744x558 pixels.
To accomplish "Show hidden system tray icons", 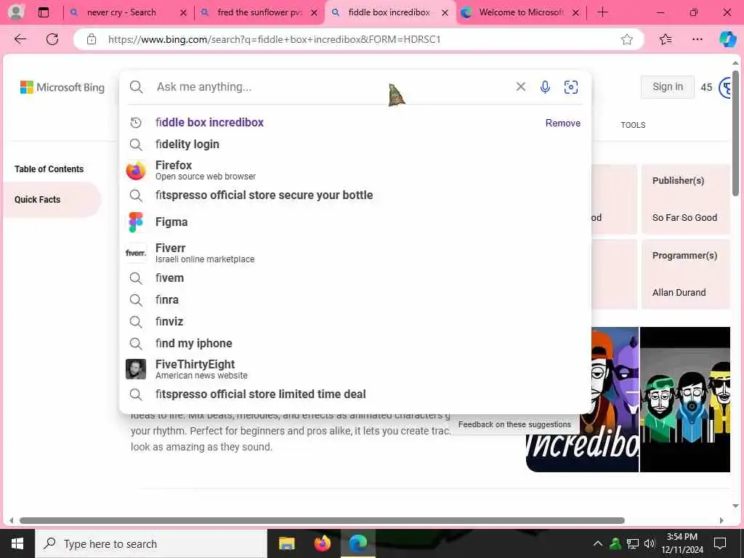I will coord(598,543).
